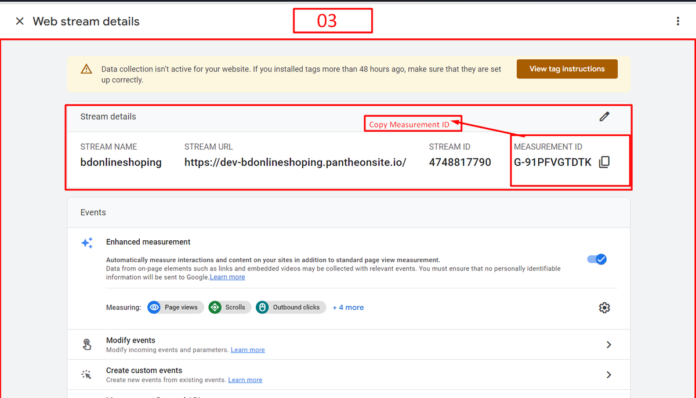Click the Enhanced measurement sparkle icon
This screenshot has height=398, width=696.
pos(87,243)
